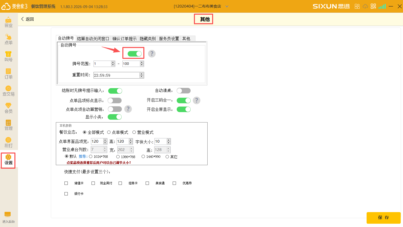Check the 美食通 quick payment box
Image resolution: width=403 pixels, height=227 pixels.
pos(147,183)
